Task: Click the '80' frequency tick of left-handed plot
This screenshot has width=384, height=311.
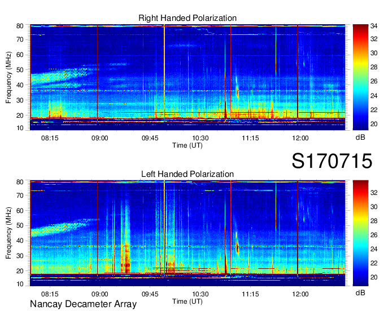Action: coord(20,182)
